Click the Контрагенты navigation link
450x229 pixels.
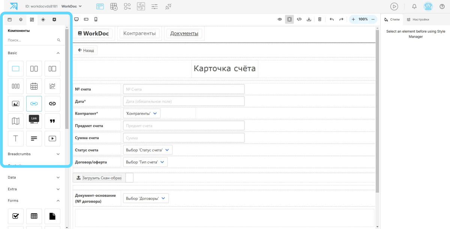click(139, 33)
